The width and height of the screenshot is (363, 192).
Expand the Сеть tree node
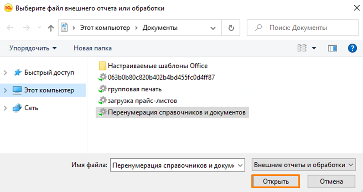[x=5, y=108]
